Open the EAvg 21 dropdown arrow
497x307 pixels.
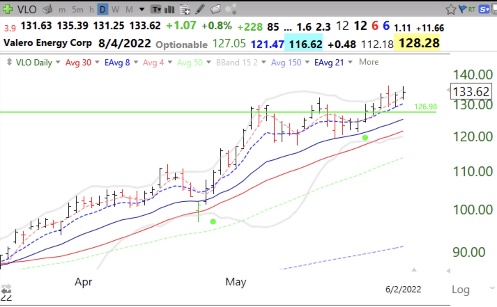pos(350,62)
